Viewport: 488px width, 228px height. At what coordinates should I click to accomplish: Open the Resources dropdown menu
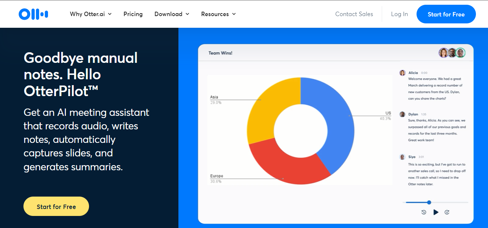(218, 14)
